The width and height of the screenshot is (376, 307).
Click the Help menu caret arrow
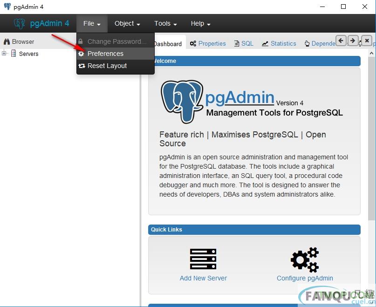click(x=209, y=25)
